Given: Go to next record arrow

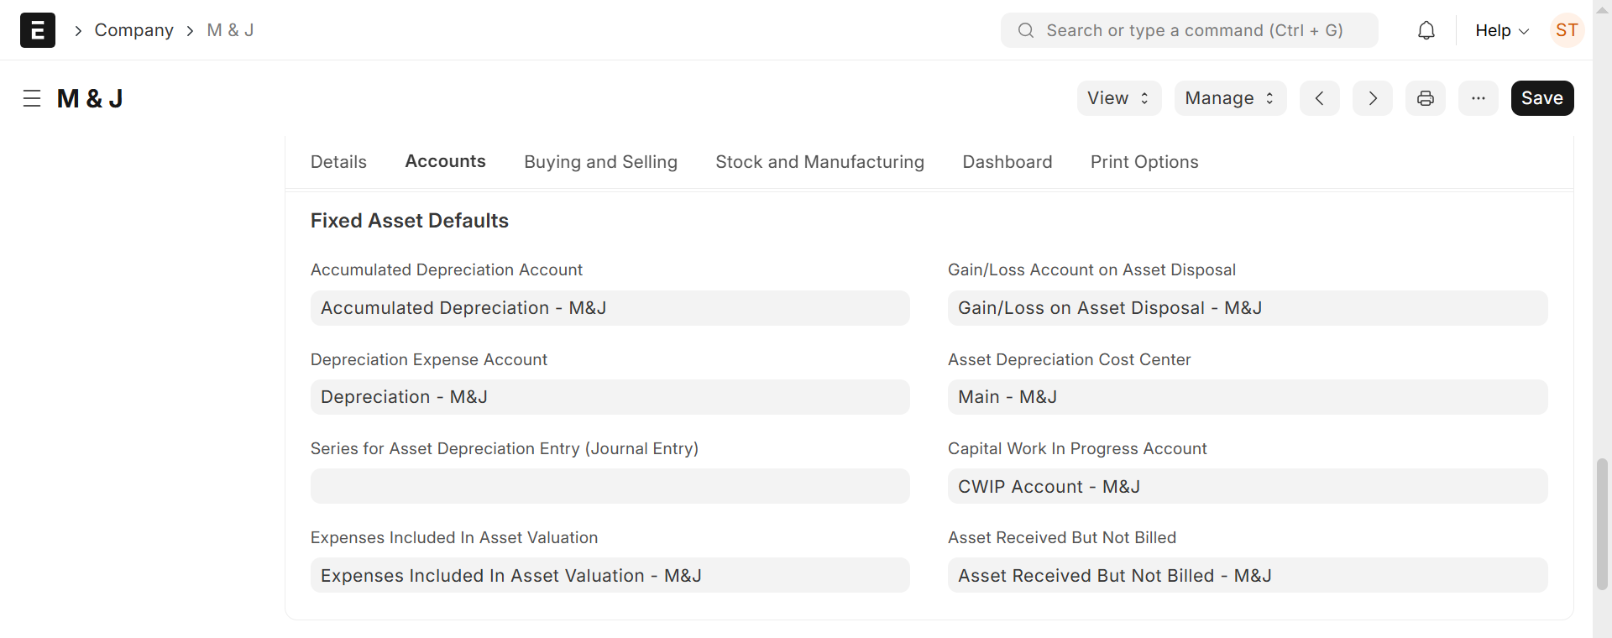Looking at the screenshot, I should (x=1372, y=98).
